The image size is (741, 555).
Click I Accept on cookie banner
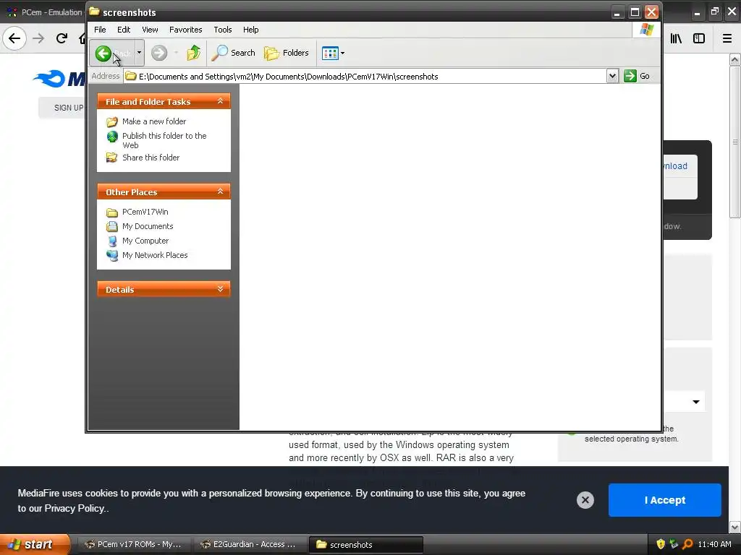(664, 500)
